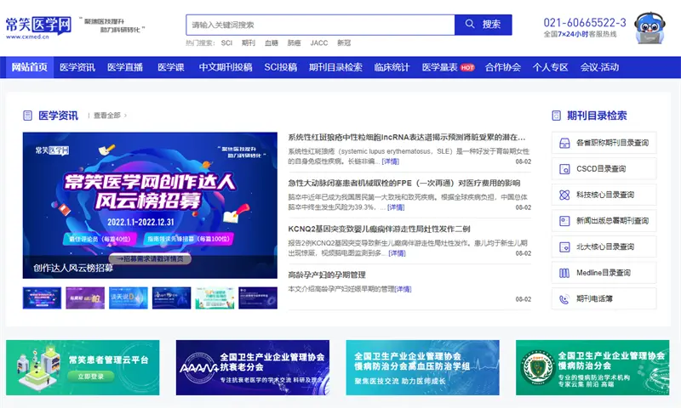Image resolution: width=681 pixels, height=408 pixels.
Task: Click the 期刊电话簿 phone icon
Action: pyautogui.click(x=564, y=299)
